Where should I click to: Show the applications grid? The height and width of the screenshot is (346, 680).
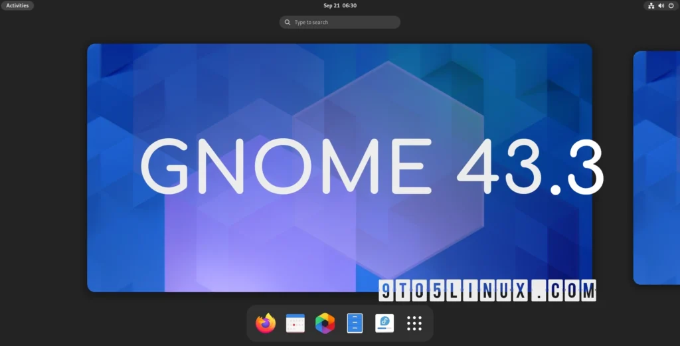[x=414, y=323]
